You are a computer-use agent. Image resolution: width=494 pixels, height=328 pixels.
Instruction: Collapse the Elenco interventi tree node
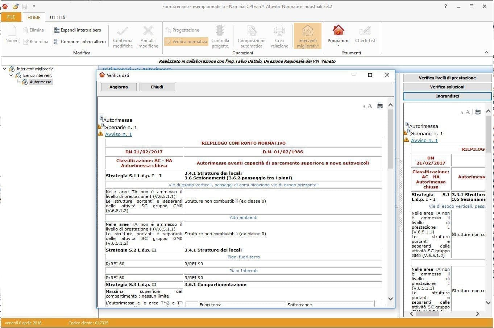click(11, 75)
